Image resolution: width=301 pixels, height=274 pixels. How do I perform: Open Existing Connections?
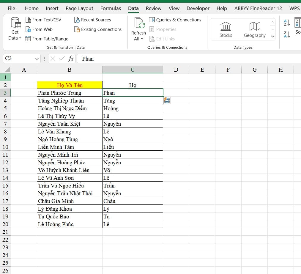point(98,29)
